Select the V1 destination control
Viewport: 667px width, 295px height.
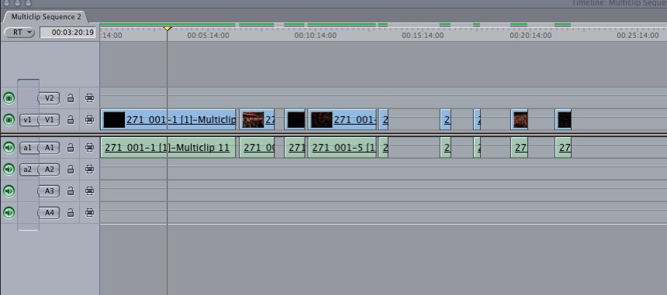tap(49, 120)
